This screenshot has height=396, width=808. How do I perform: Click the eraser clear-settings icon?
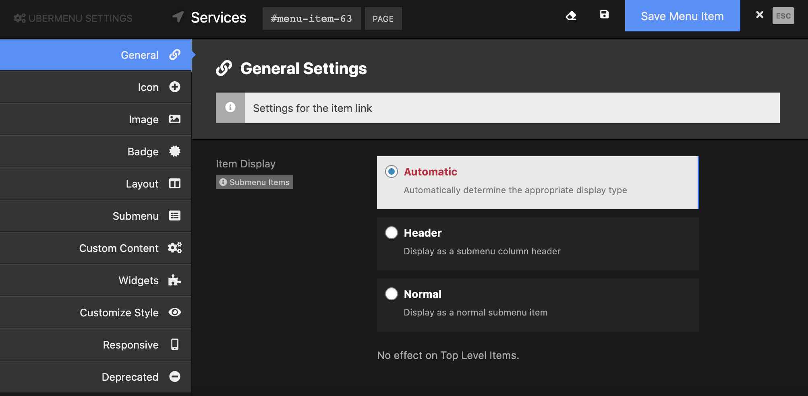click(x=571, y=16)
